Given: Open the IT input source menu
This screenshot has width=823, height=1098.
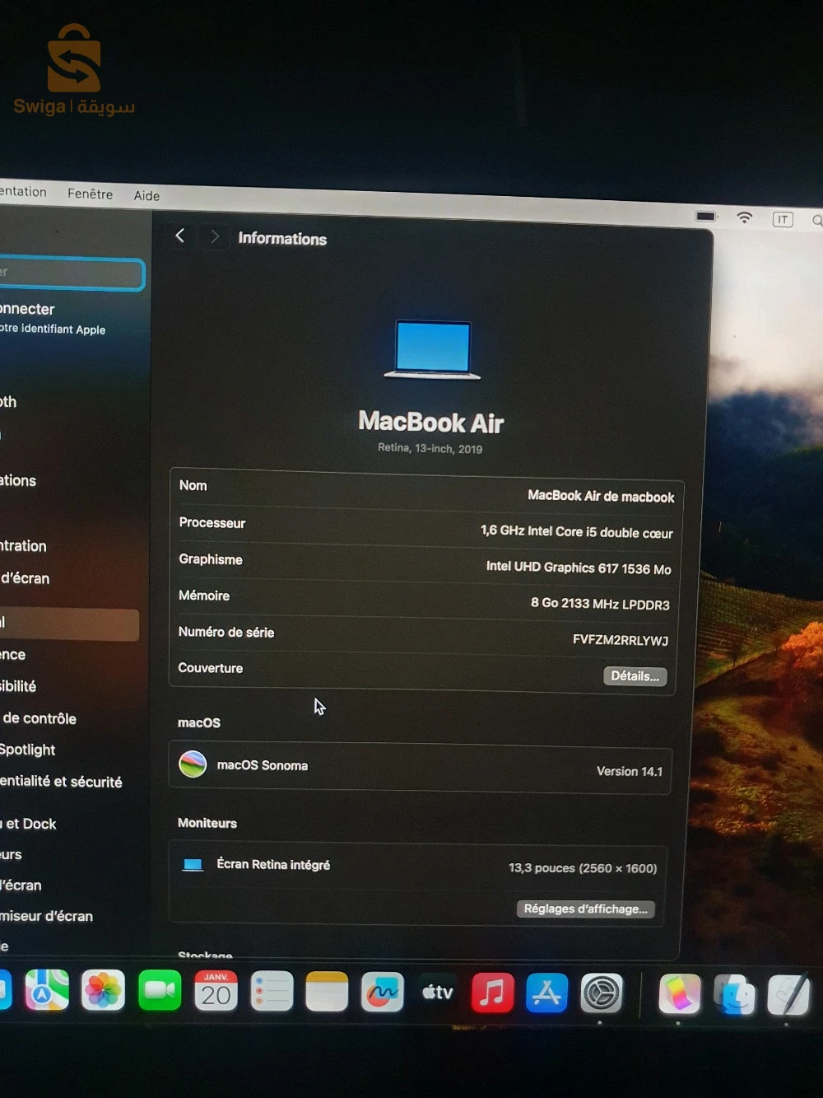Looking at the screenshot, I should pyautogui.click(x=783, y=219).
